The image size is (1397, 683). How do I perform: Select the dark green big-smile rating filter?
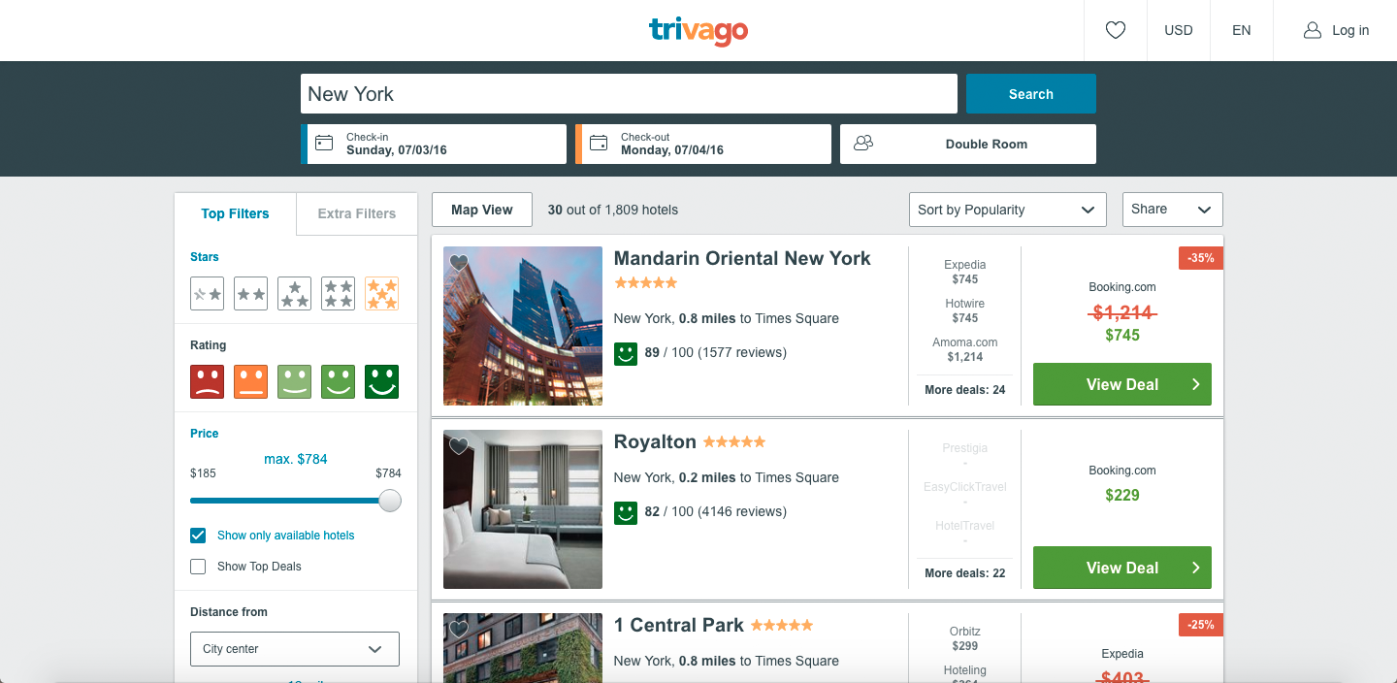pyautogui.click(x=382, y=382)
